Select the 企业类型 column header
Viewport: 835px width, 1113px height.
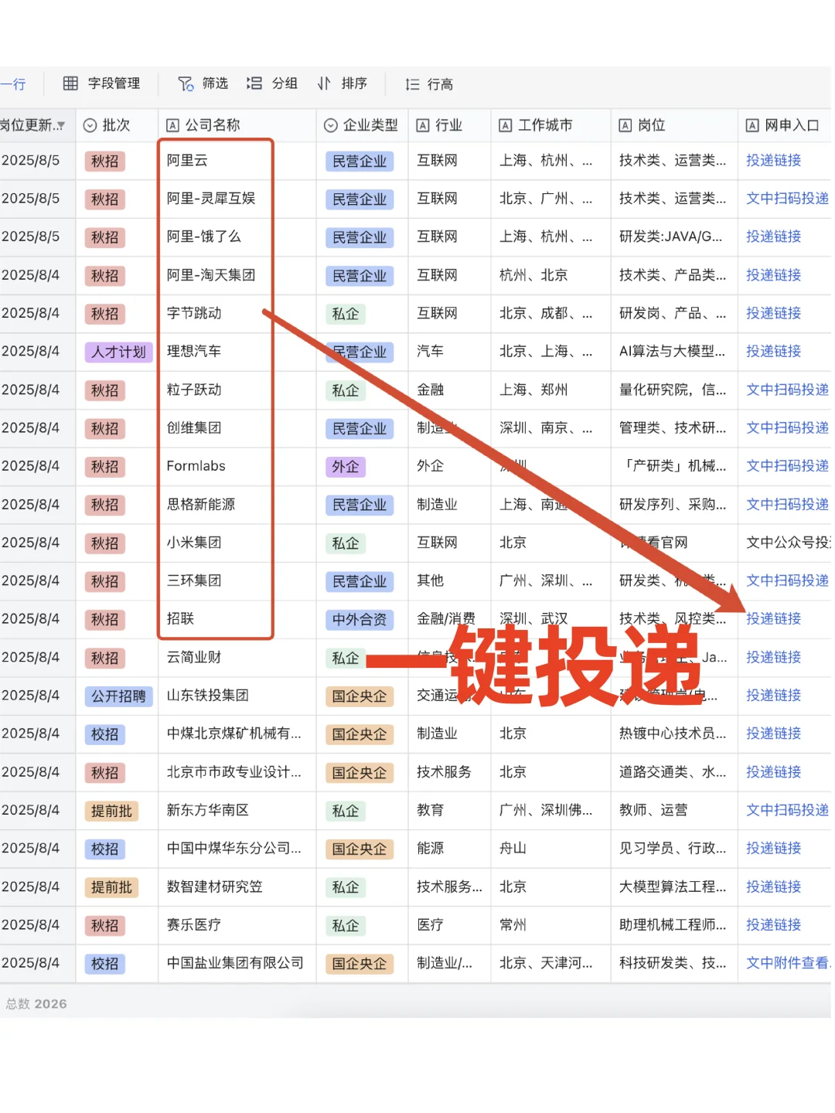click(362, 125)
